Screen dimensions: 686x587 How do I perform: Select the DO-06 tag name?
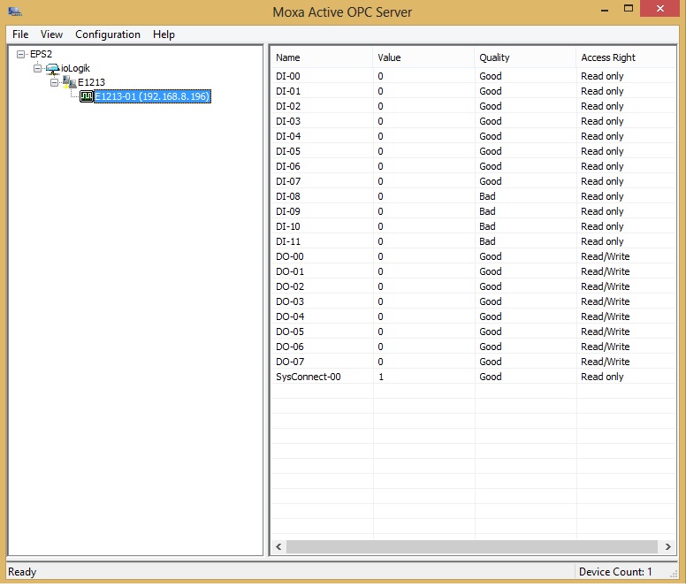(290, 347)
